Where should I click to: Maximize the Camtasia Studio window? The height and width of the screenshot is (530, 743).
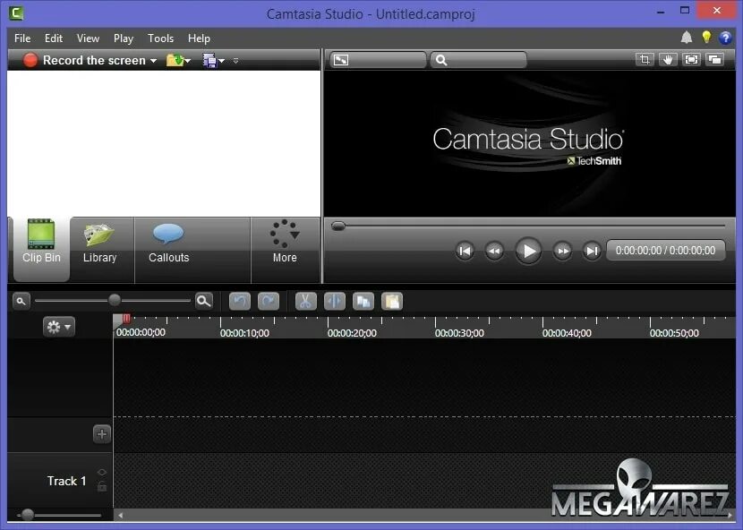(685, 11)
